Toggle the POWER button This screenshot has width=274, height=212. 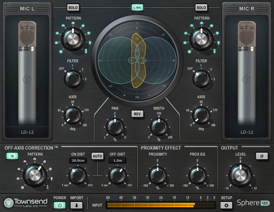point(60,205)
